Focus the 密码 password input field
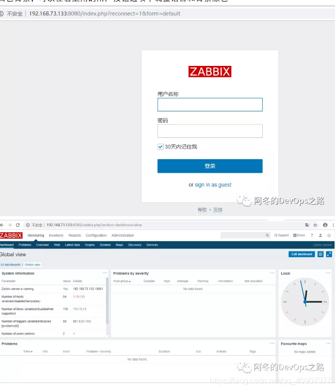 click(x=210, y=131)
